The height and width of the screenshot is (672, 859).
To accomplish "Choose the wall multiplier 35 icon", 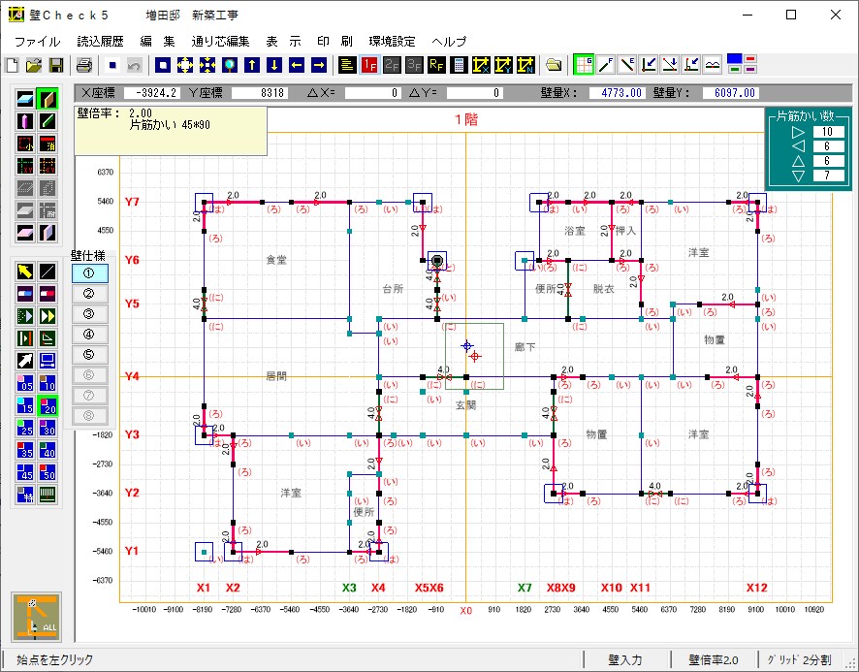I will [25, 450].
